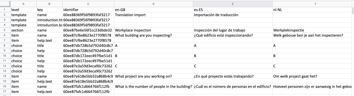The height and width of the screenshot is (96, 354).
Task: Click the vertical scrollbar thumb
Action: tap(353, 10)
